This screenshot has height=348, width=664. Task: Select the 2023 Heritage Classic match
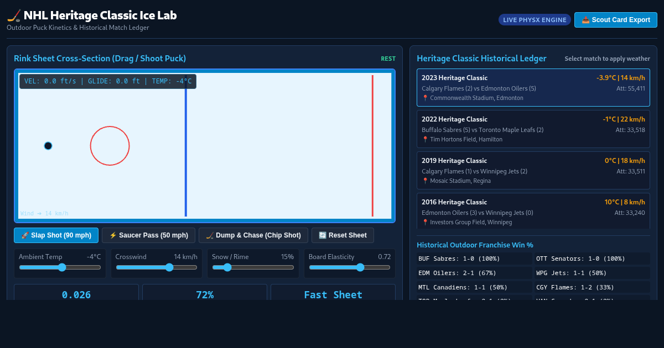533,87
